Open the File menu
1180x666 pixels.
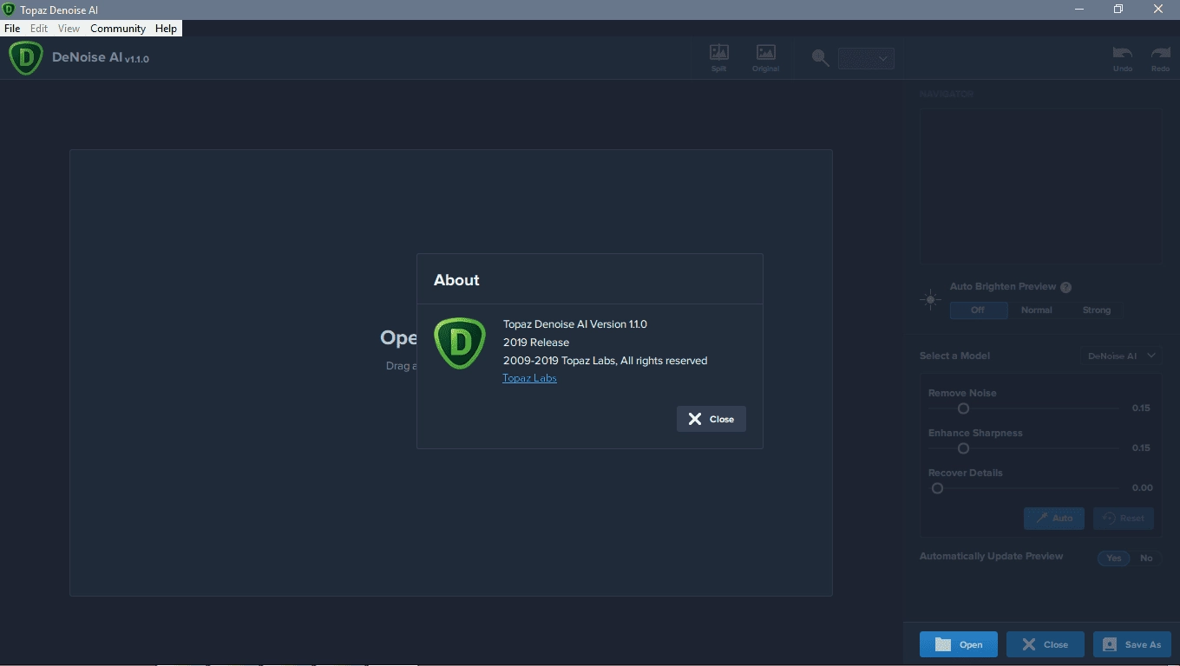click(x=12, y=29)
